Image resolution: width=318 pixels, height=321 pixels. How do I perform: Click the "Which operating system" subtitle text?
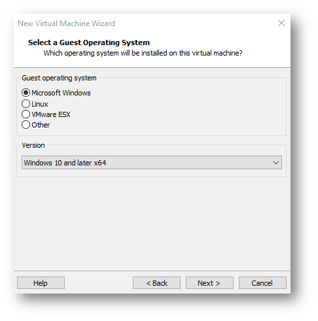(x=143, y=53)
